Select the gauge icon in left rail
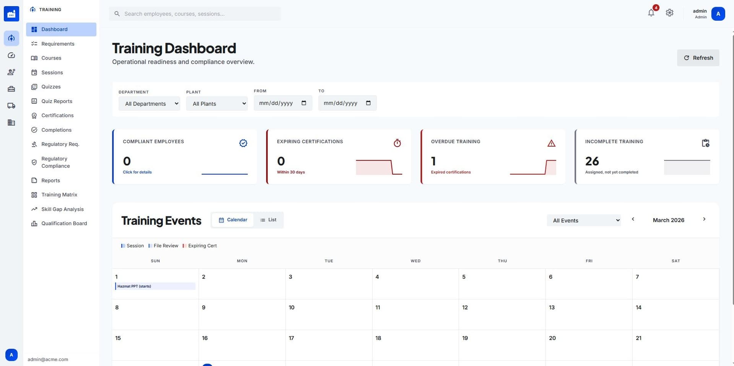This screenshot has height=366, width=734. (11, 55)
